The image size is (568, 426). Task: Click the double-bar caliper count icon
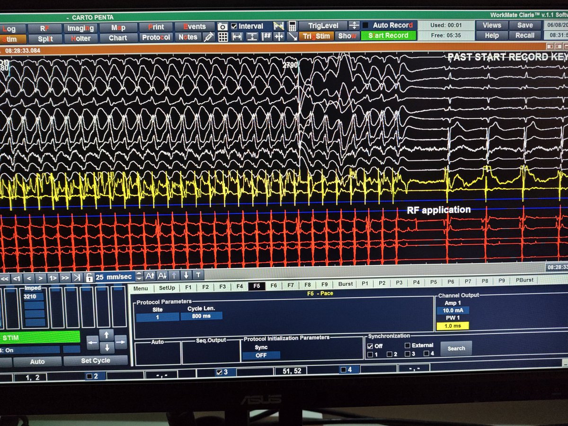[x=267, y=37]
